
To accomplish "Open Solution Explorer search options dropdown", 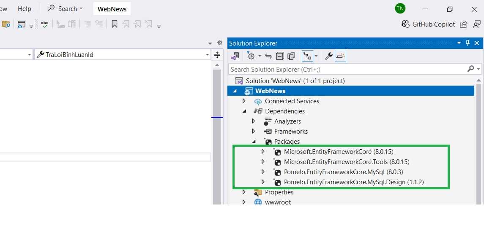I will pos(479,69).
